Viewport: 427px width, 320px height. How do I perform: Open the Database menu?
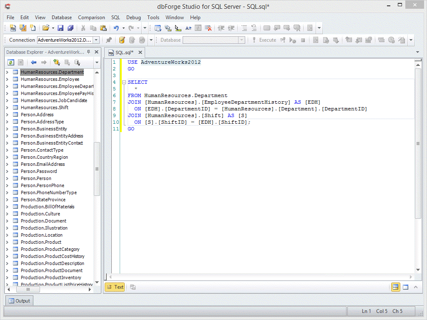tap(62, 17)
